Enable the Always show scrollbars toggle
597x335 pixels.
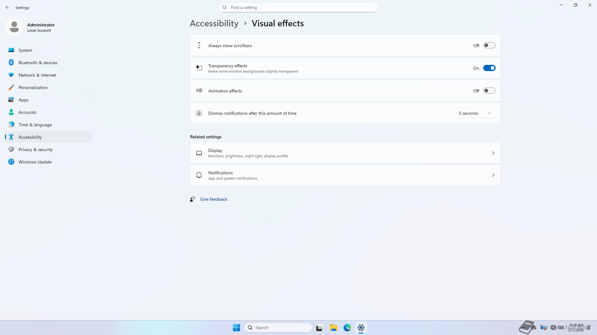(x=489, y=46)
